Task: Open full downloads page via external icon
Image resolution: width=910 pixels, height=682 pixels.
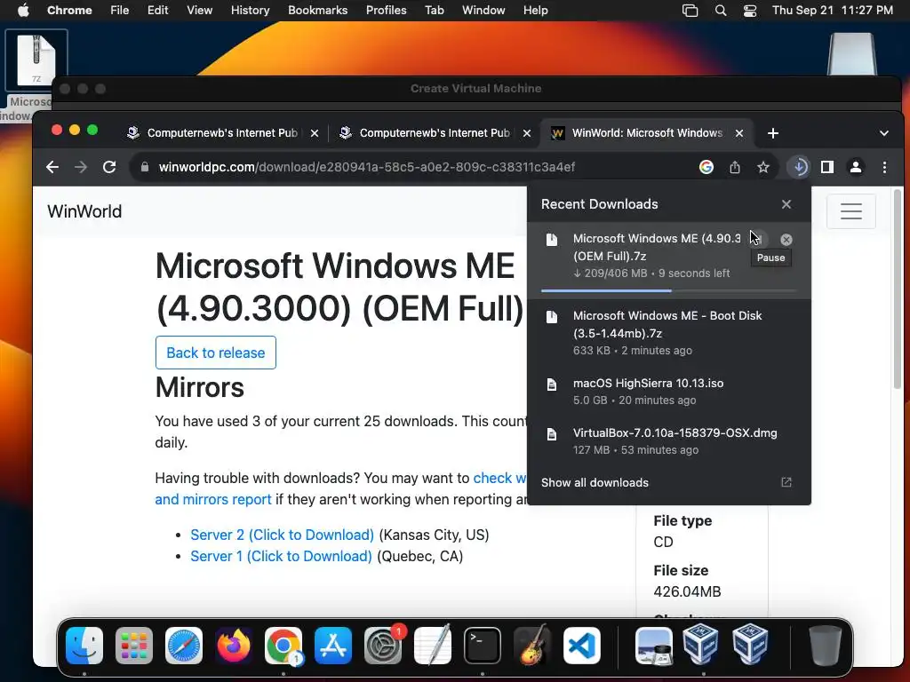Action: [x=786, y=482]
